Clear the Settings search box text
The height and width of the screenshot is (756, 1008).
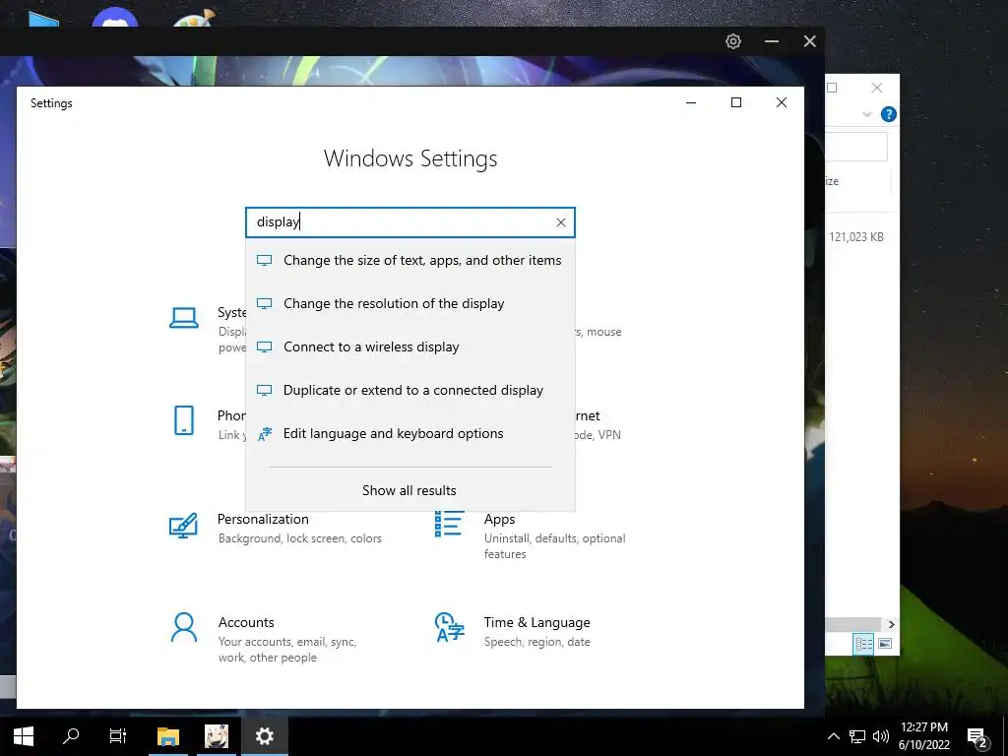560,222
